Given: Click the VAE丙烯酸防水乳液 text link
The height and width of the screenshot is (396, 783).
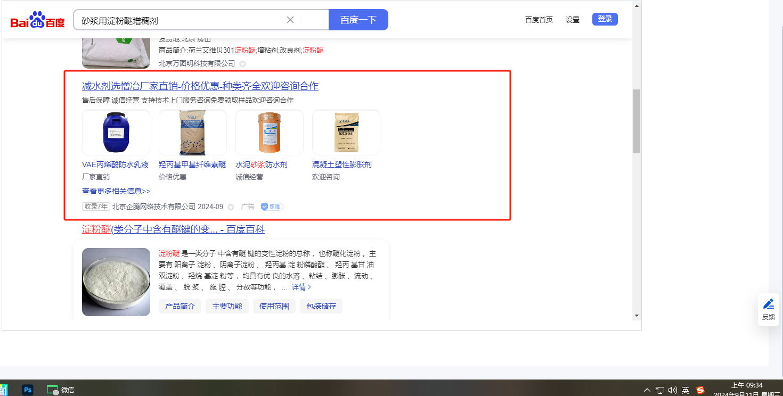Looking at the screenshot, I should coord(116,164).
